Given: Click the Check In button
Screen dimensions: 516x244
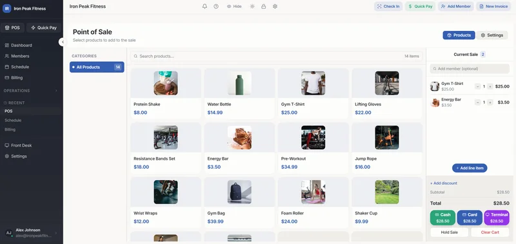Looking at the screenshot, I should pos(388,6).
